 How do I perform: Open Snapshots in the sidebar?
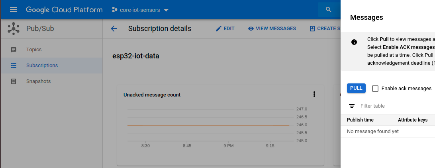(x=38, y=81)
